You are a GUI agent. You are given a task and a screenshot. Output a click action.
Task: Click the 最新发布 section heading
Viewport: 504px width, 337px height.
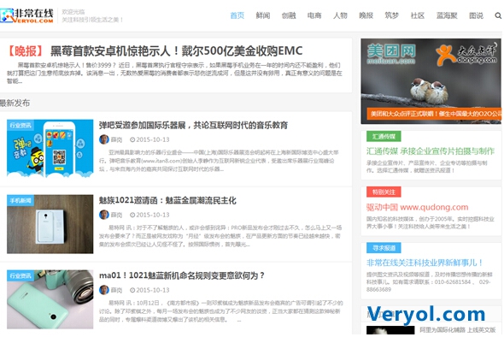(x=15, y=103)
